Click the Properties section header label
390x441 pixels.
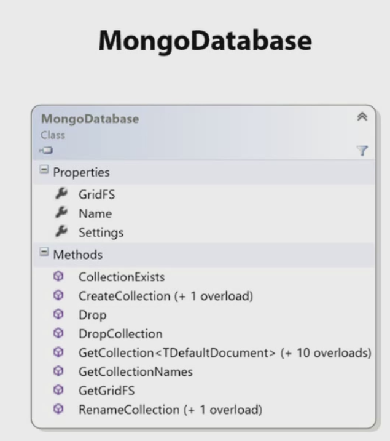click(x=81, y=172)
